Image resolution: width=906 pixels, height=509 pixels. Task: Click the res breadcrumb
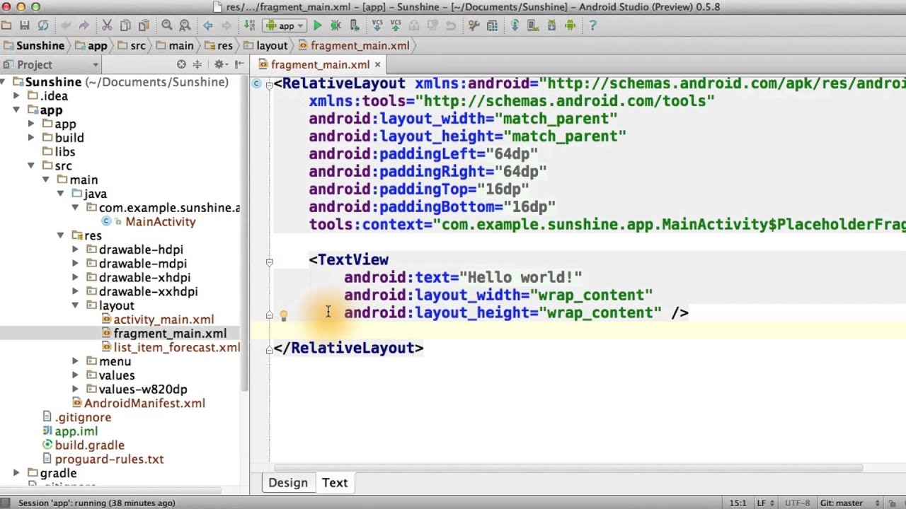tap(219, 45)
